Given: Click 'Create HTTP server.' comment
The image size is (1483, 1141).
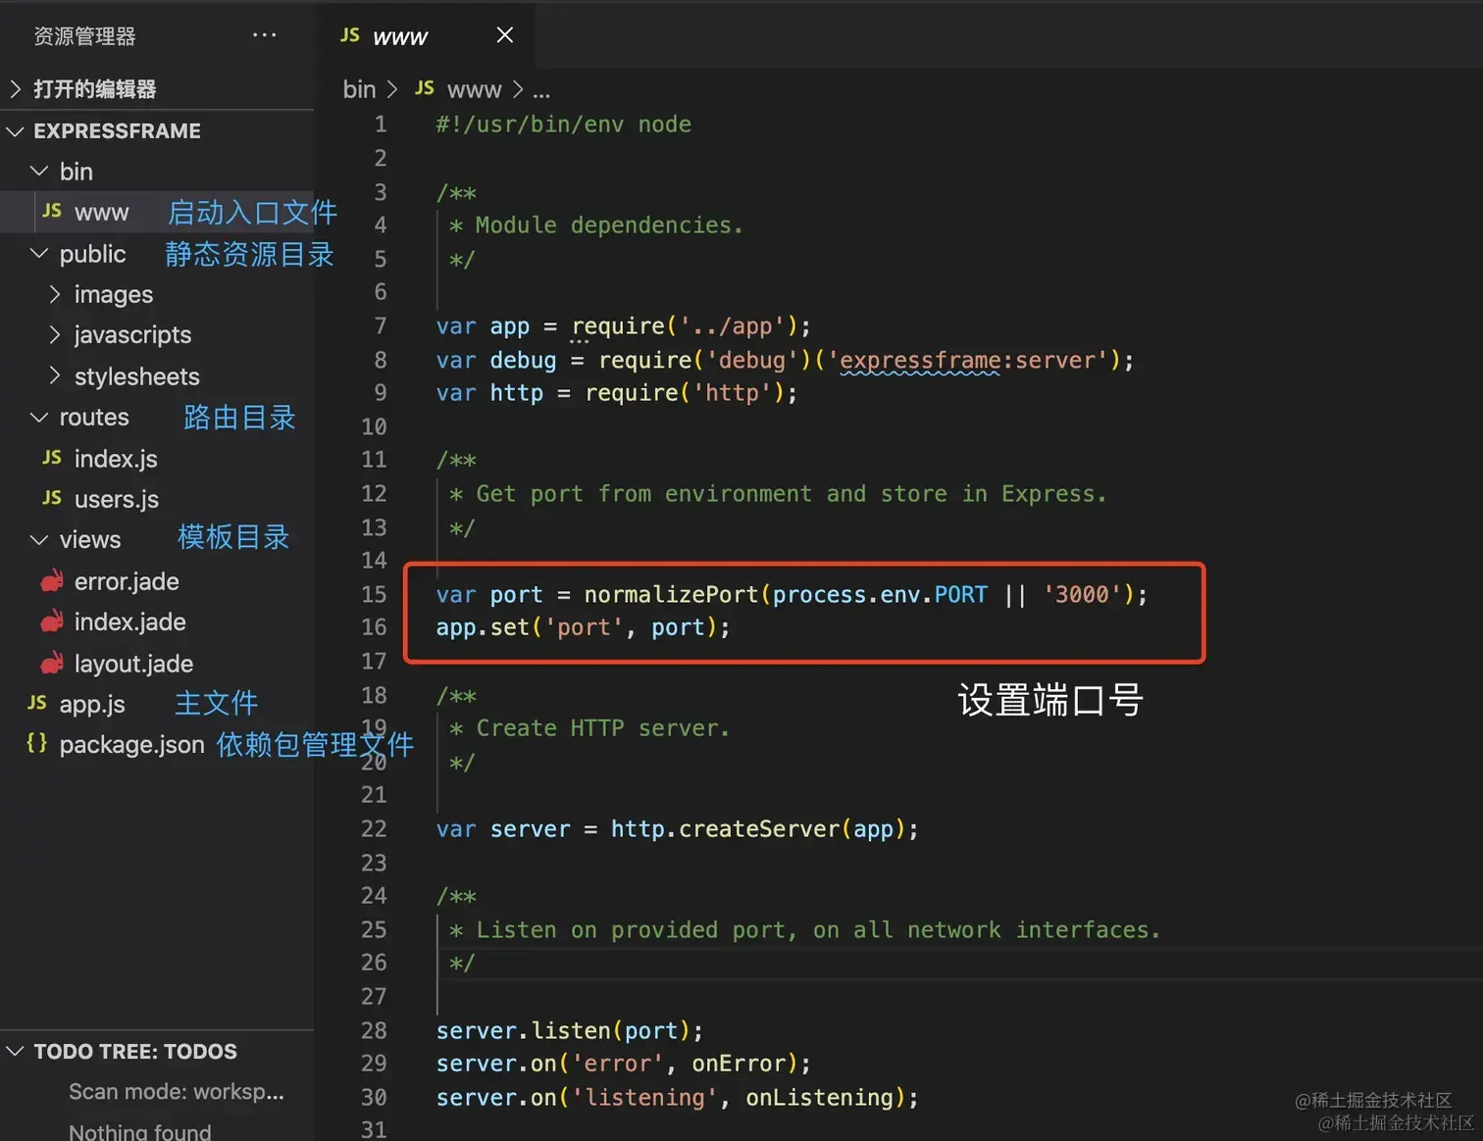Looking at the screenshot, I should click(x=603, y=728).
